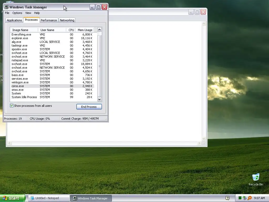This screenshot has height=202, width=269.
Task: Select the explorer.exe process row
Action: (52, 38)
